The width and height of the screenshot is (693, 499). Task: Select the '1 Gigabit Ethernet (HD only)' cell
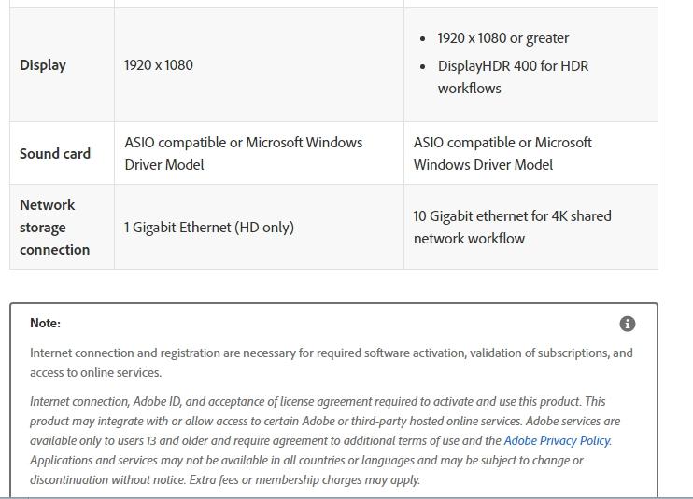[209, 228]
